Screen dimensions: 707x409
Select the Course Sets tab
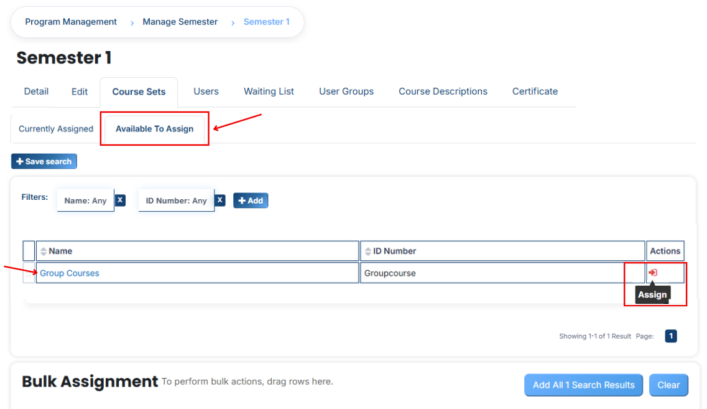coord(139,92)
